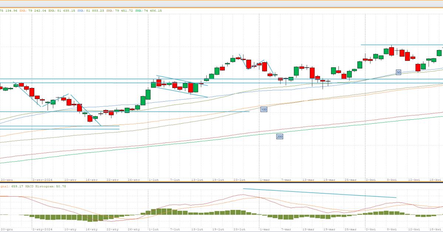The width and height of the screenshot is (443, 232).
Task: Grab the divider between price and MACD panels
Action: click(x=221, y=183)
